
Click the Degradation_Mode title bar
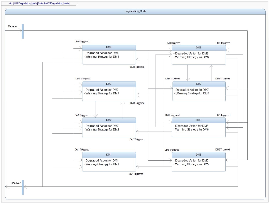[x=135, y=11]
